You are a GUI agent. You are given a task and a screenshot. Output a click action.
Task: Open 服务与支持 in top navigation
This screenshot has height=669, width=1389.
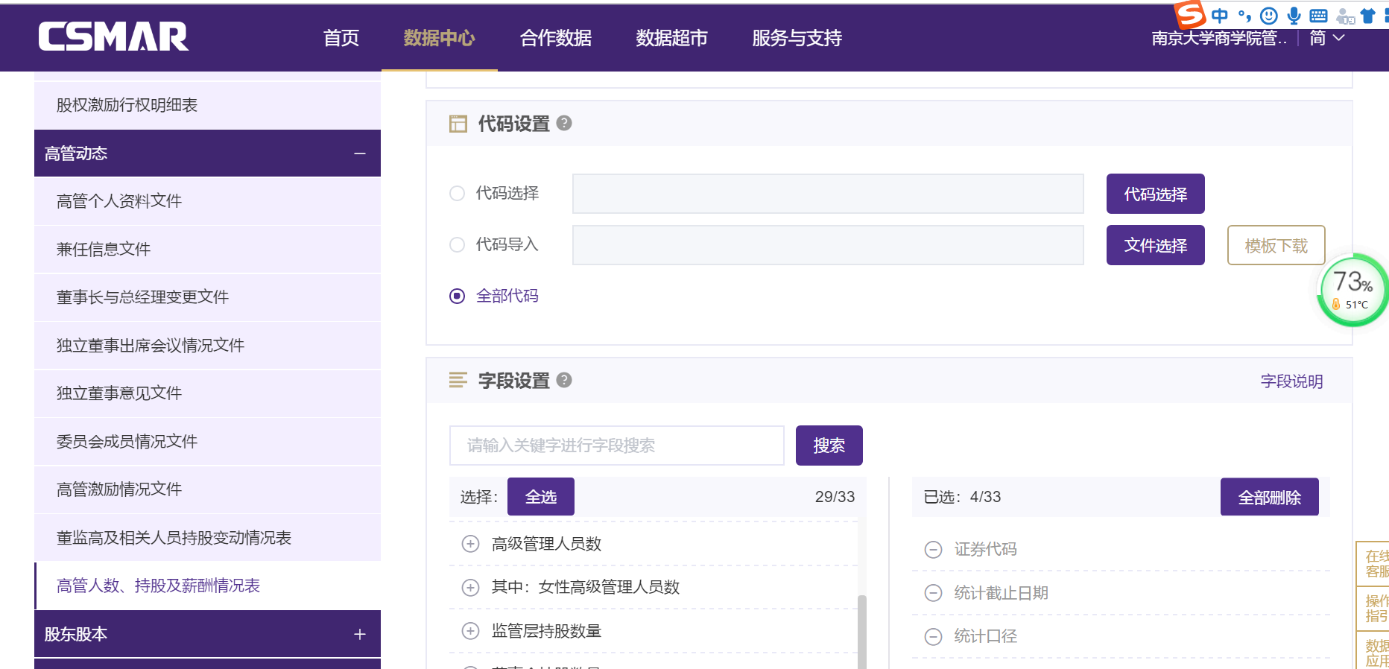[x=797, y=38]
